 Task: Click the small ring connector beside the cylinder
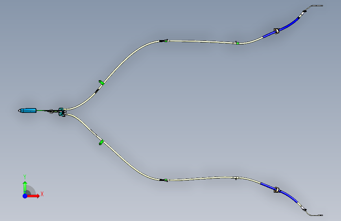[x=51, y=111]
